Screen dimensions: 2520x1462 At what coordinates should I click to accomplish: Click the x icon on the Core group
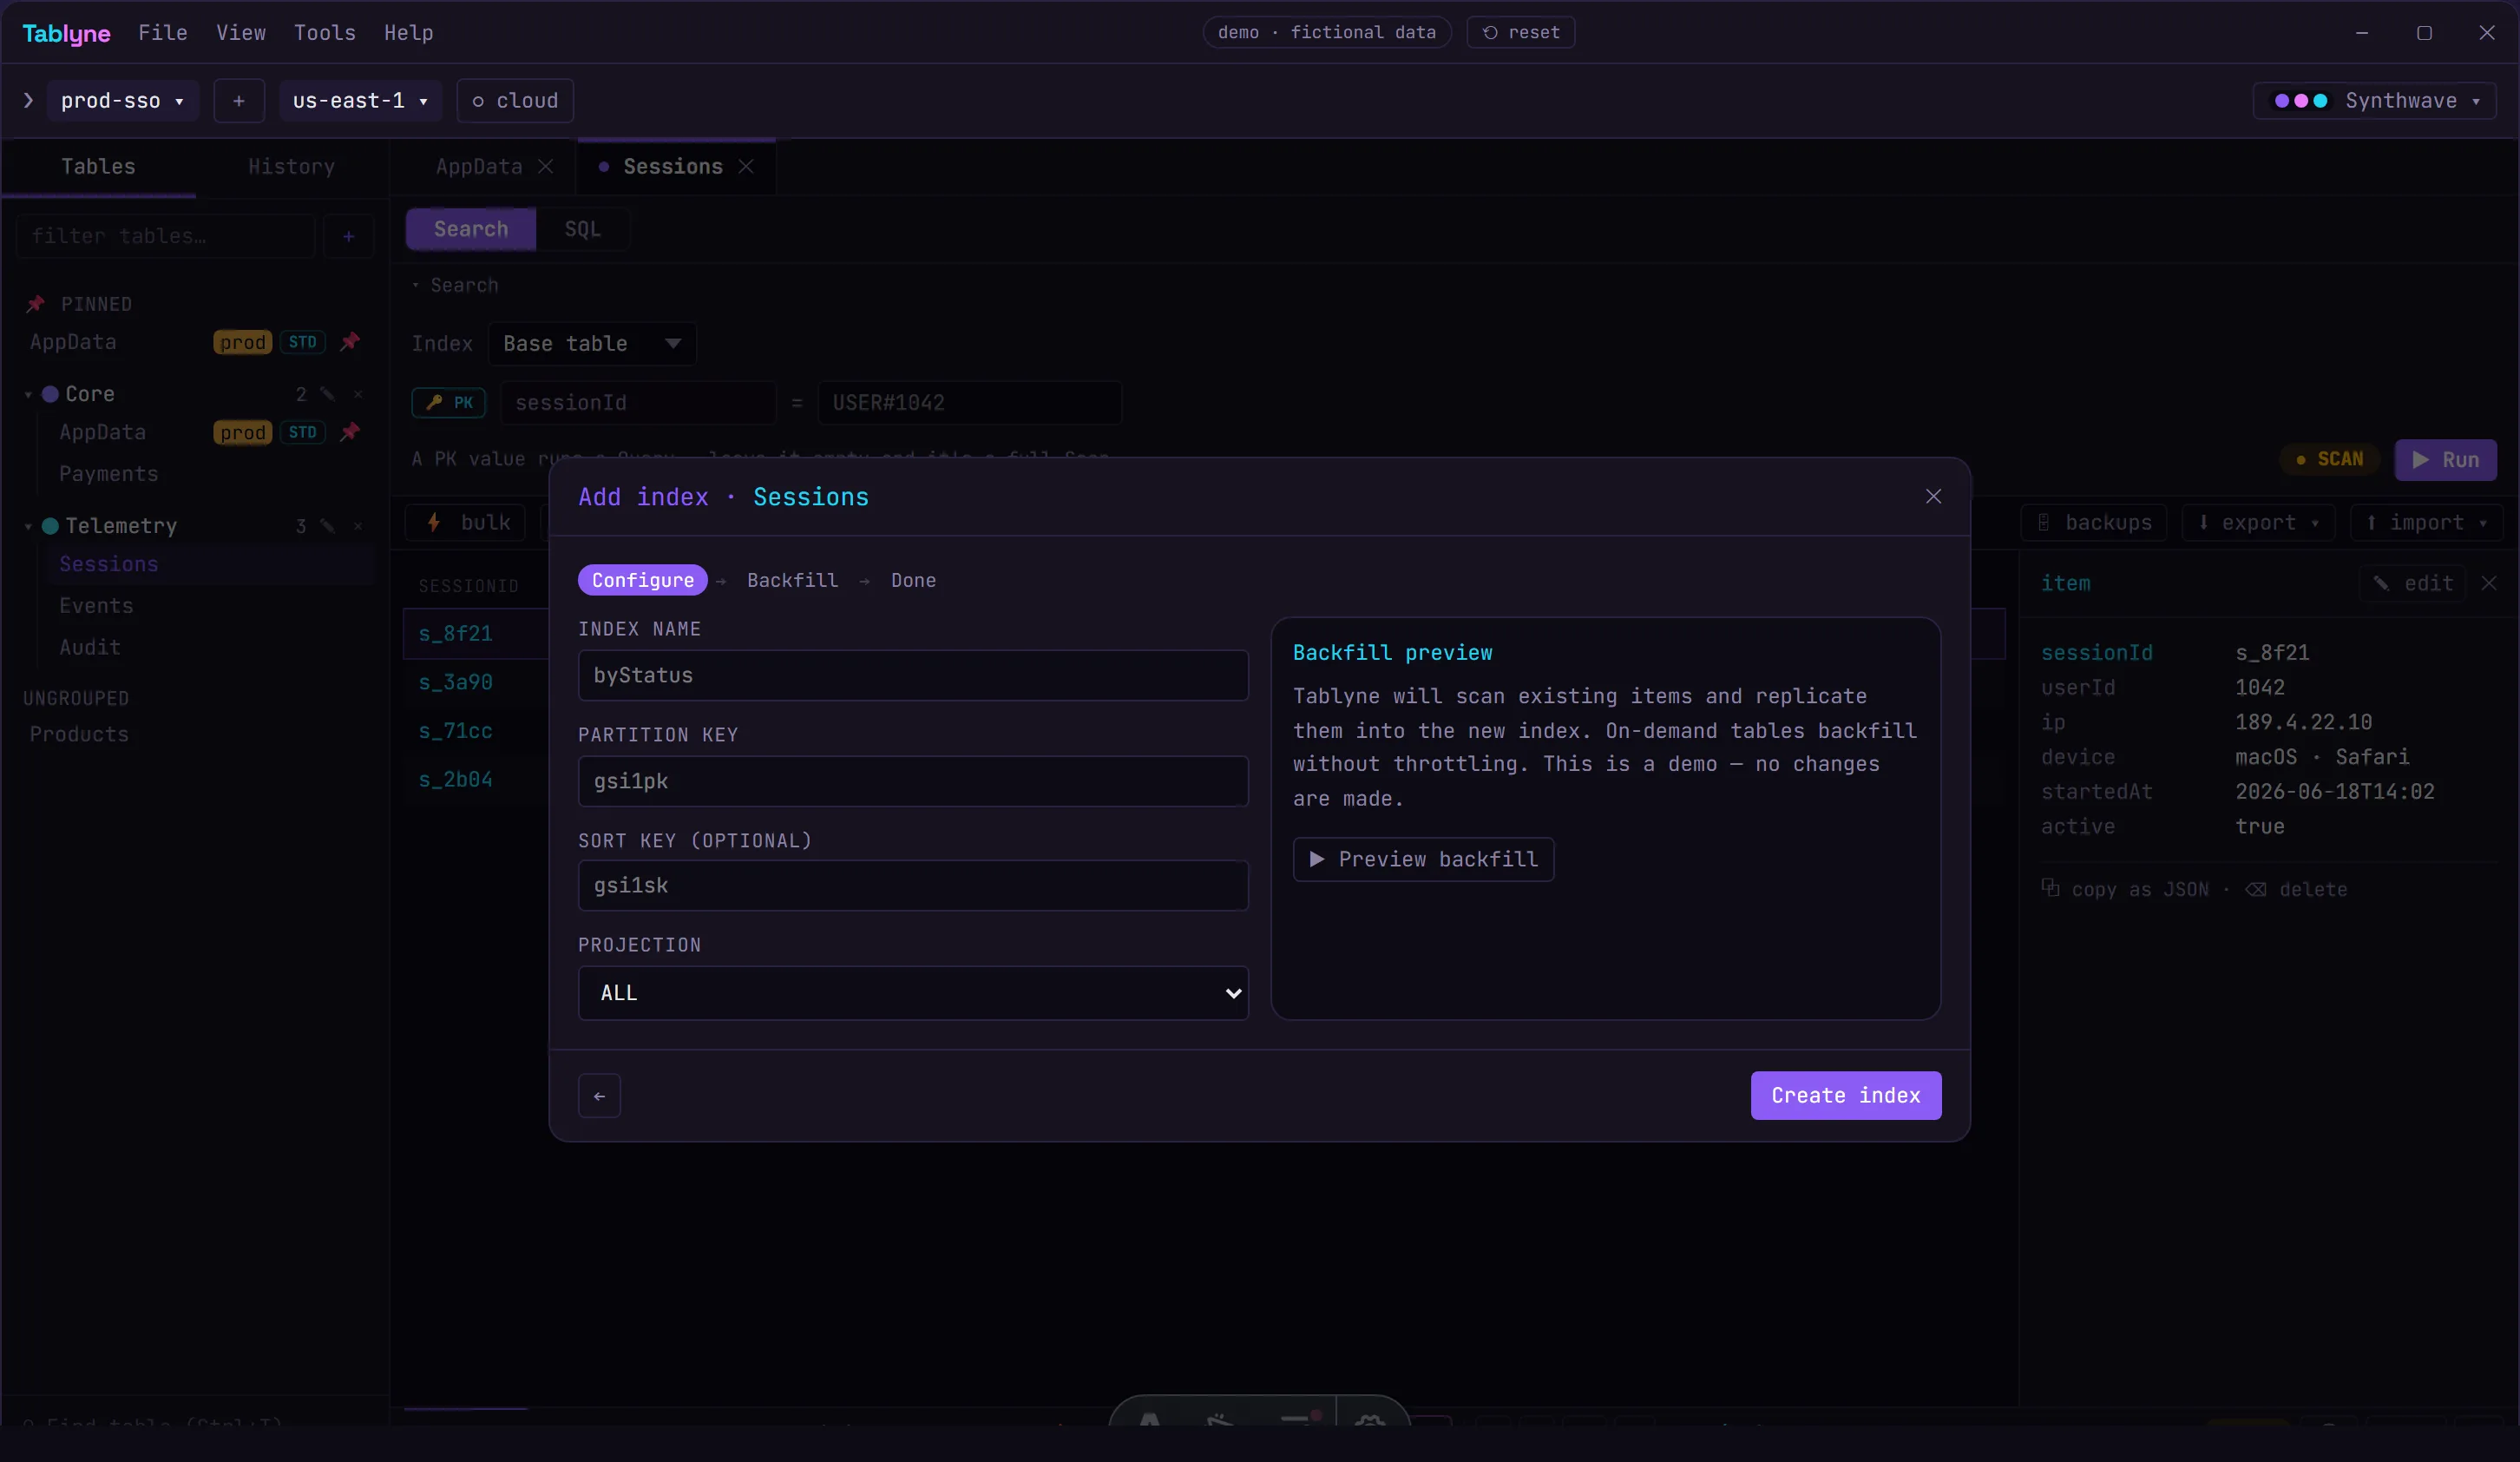(x=358, y=394)
